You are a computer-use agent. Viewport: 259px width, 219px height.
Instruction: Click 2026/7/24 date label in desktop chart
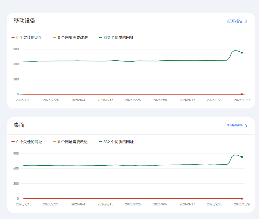(51, 204)
